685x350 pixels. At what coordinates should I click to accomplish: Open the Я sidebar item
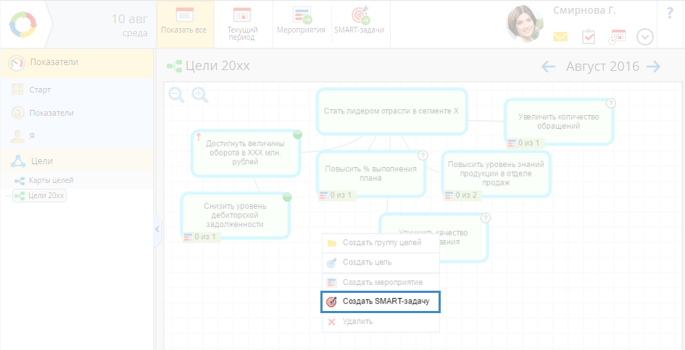point(76,136)
